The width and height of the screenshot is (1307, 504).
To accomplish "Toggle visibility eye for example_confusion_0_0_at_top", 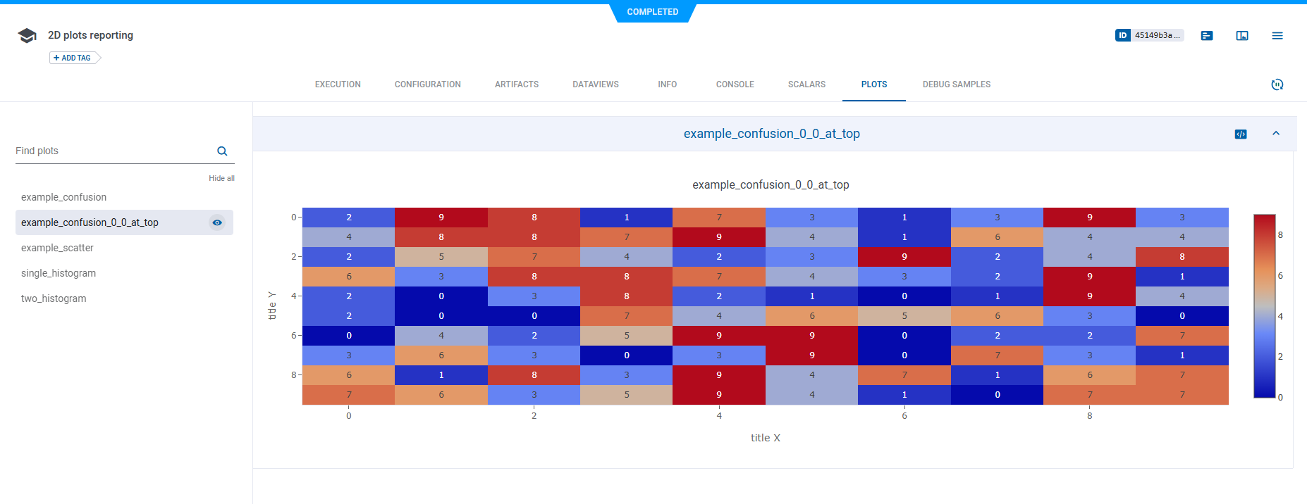I will [x=217, y=222].
